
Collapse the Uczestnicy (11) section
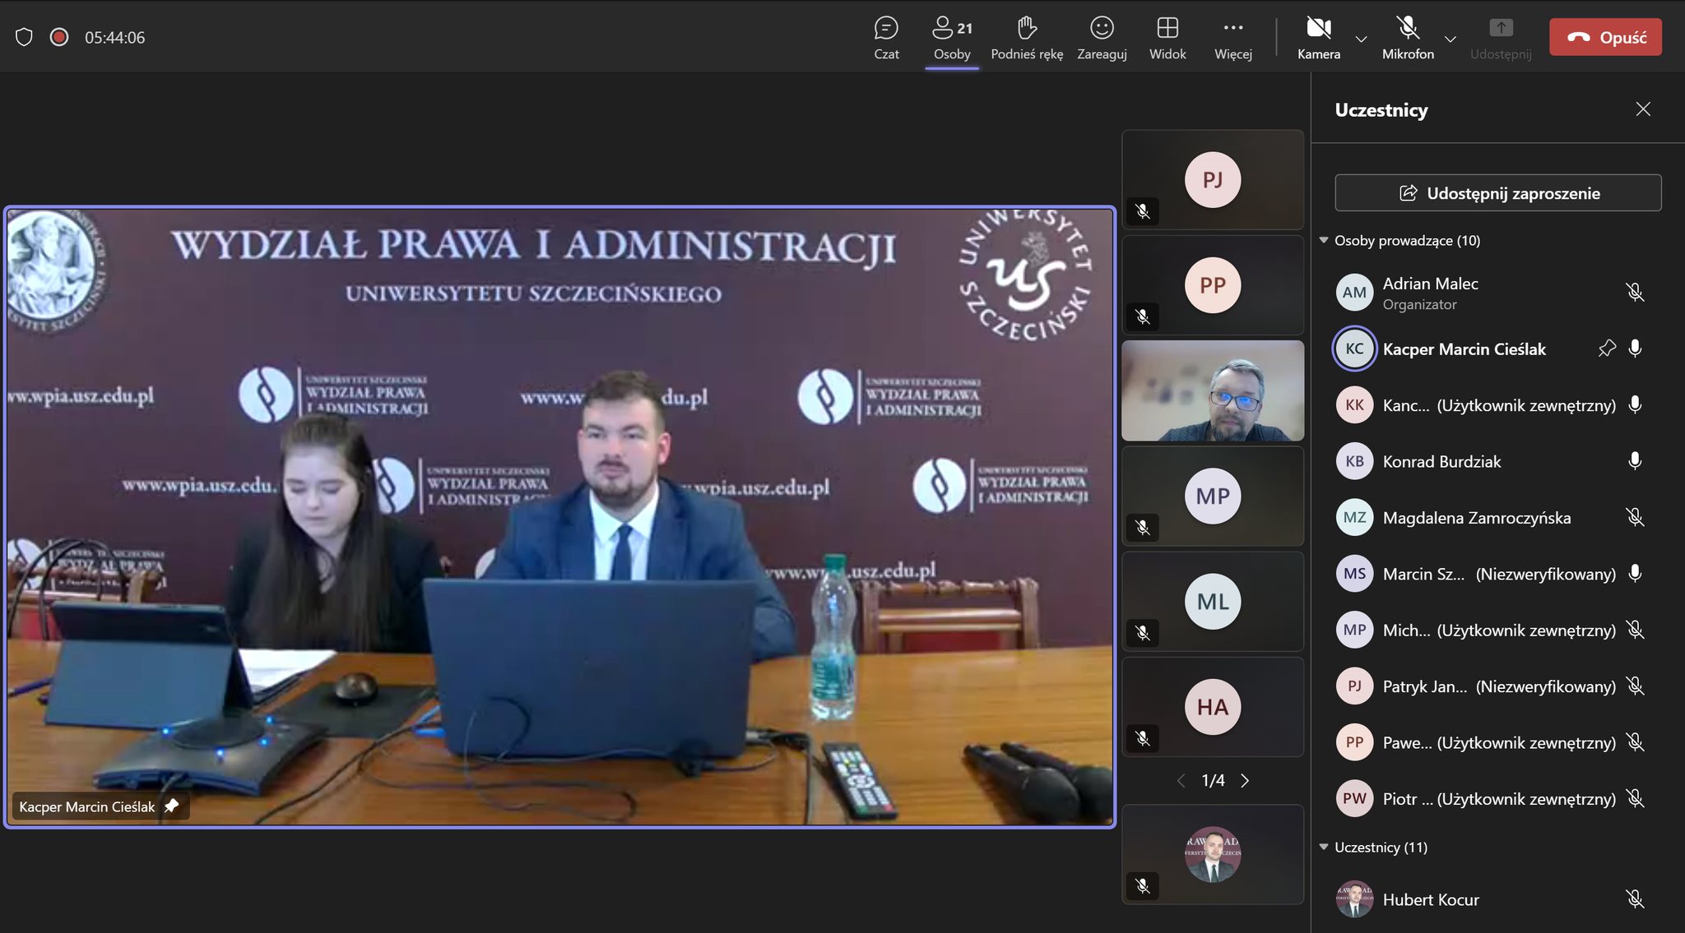(1324, 847)
